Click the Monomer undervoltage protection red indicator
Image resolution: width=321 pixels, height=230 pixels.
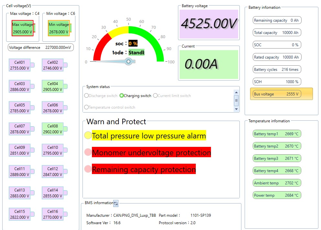click(x=88, y=152)
